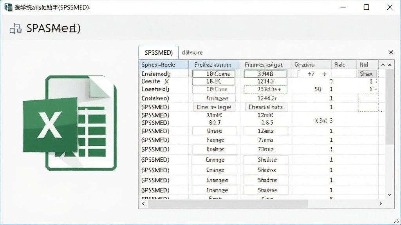Click the vertical scrollbar up arrow
Screen dimensions: 401x225
coord(390,65)
